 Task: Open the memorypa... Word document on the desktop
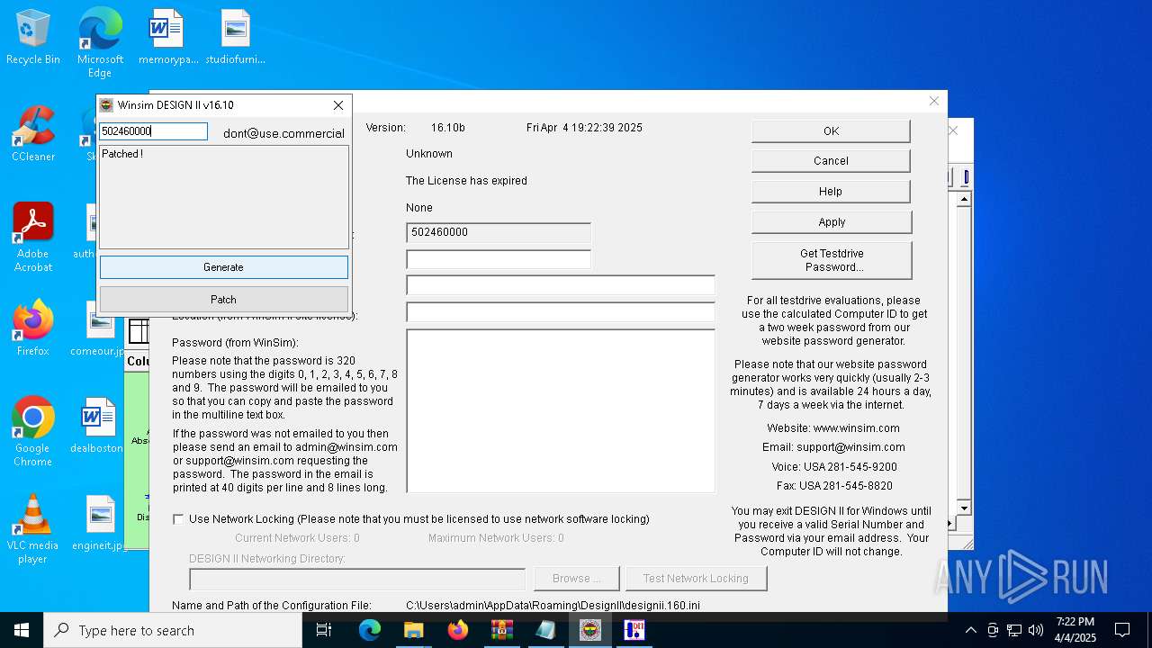[168, 38]
